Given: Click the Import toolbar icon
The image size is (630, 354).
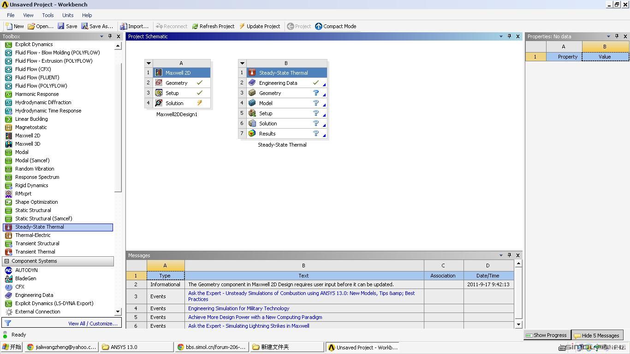Looking at the screenshot, I should pyautogui.click(x=124, y=26).
